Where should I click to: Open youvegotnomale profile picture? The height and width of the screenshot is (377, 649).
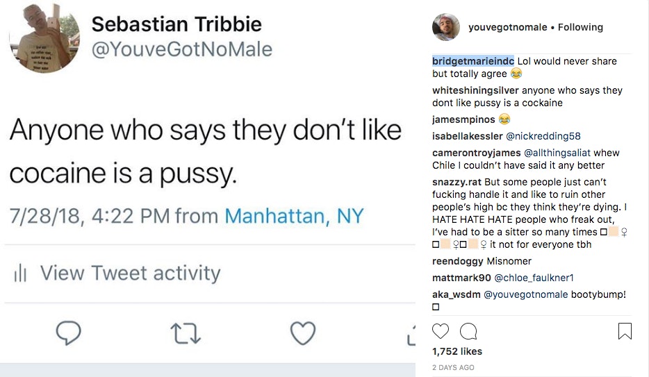click(x=445, y=28)
